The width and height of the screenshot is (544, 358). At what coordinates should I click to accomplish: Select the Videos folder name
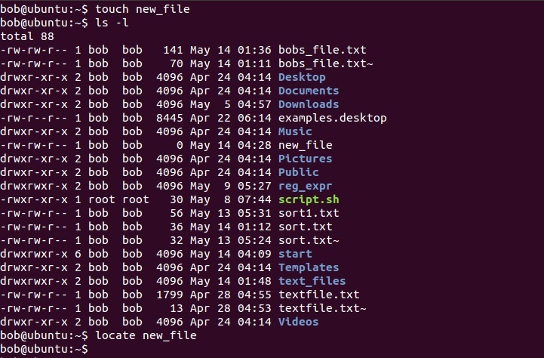pos(298,322)
